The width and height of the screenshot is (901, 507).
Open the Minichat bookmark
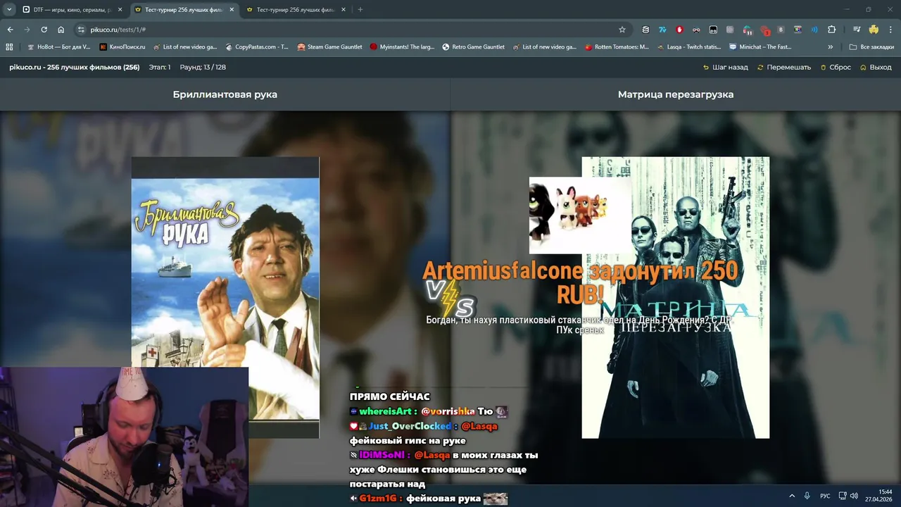(x=762, y=47)
